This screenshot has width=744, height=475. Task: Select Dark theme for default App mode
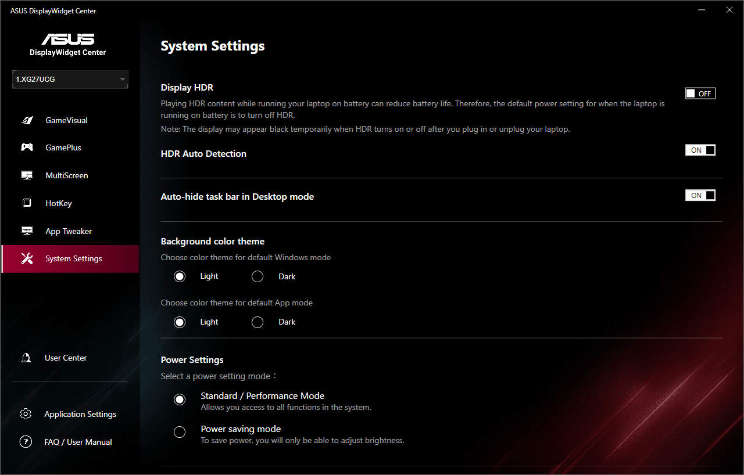(257, 322)
